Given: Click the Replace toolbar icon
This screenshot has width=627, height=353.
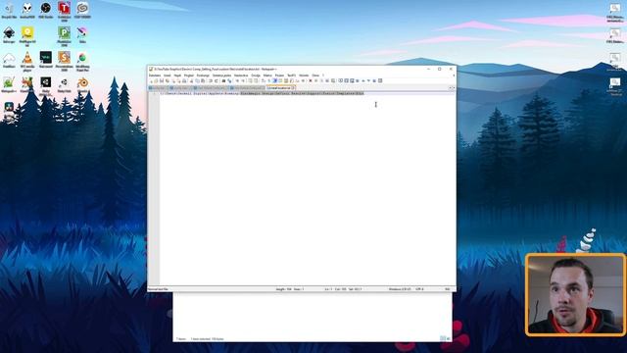Looking at the screenshot, I should tap(229, 80).
